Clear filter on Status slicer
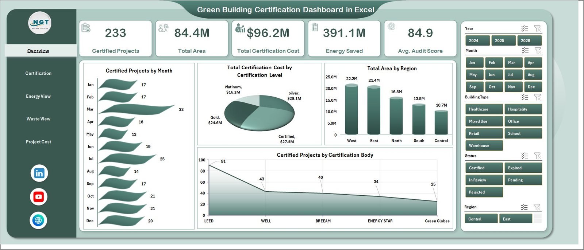 click(x=538, y=156)
